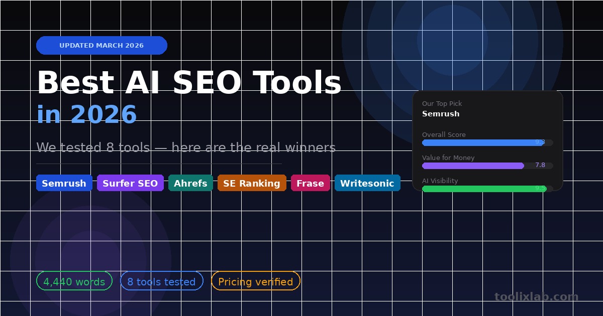Select the Semrush tool pill
The image size is (603, 316).
(x=64, y=183)
